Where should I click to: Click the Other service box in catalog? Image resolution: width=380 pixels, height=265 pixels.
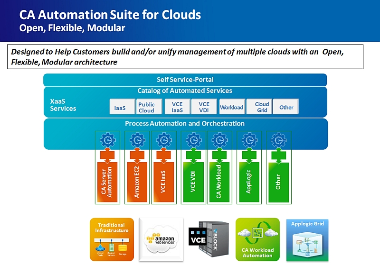[x=285, y=106]
